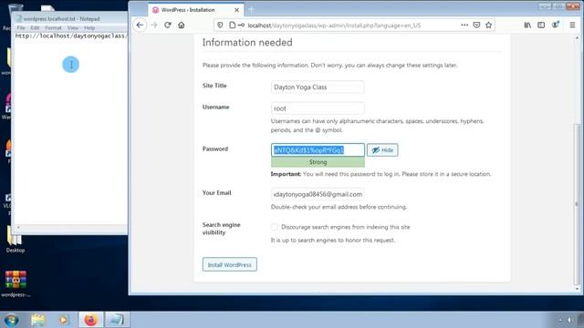Open the Firefox account icon
Viewport: 584px width, 328px height.
(556, 25)
